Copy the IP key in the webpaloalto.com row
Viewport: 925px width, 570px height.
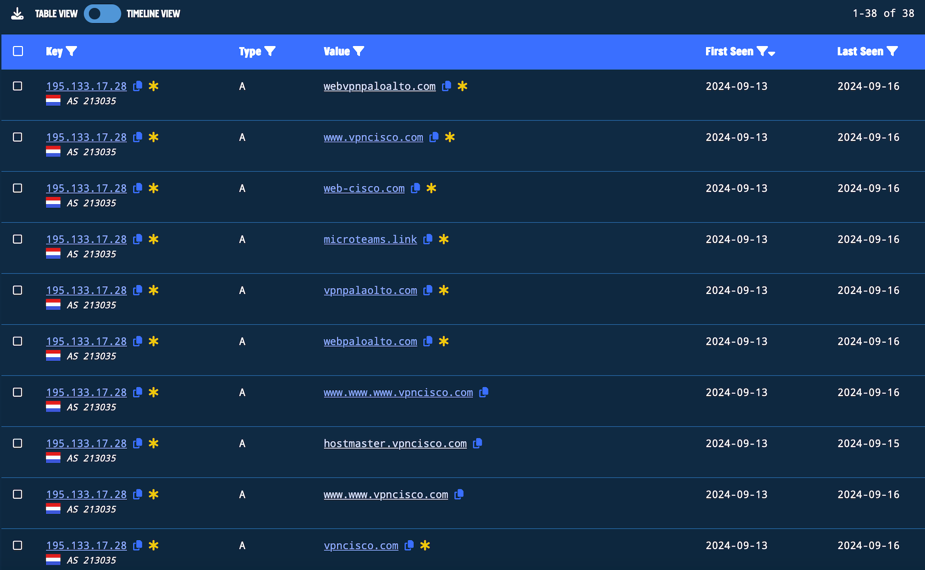point(137,341)
